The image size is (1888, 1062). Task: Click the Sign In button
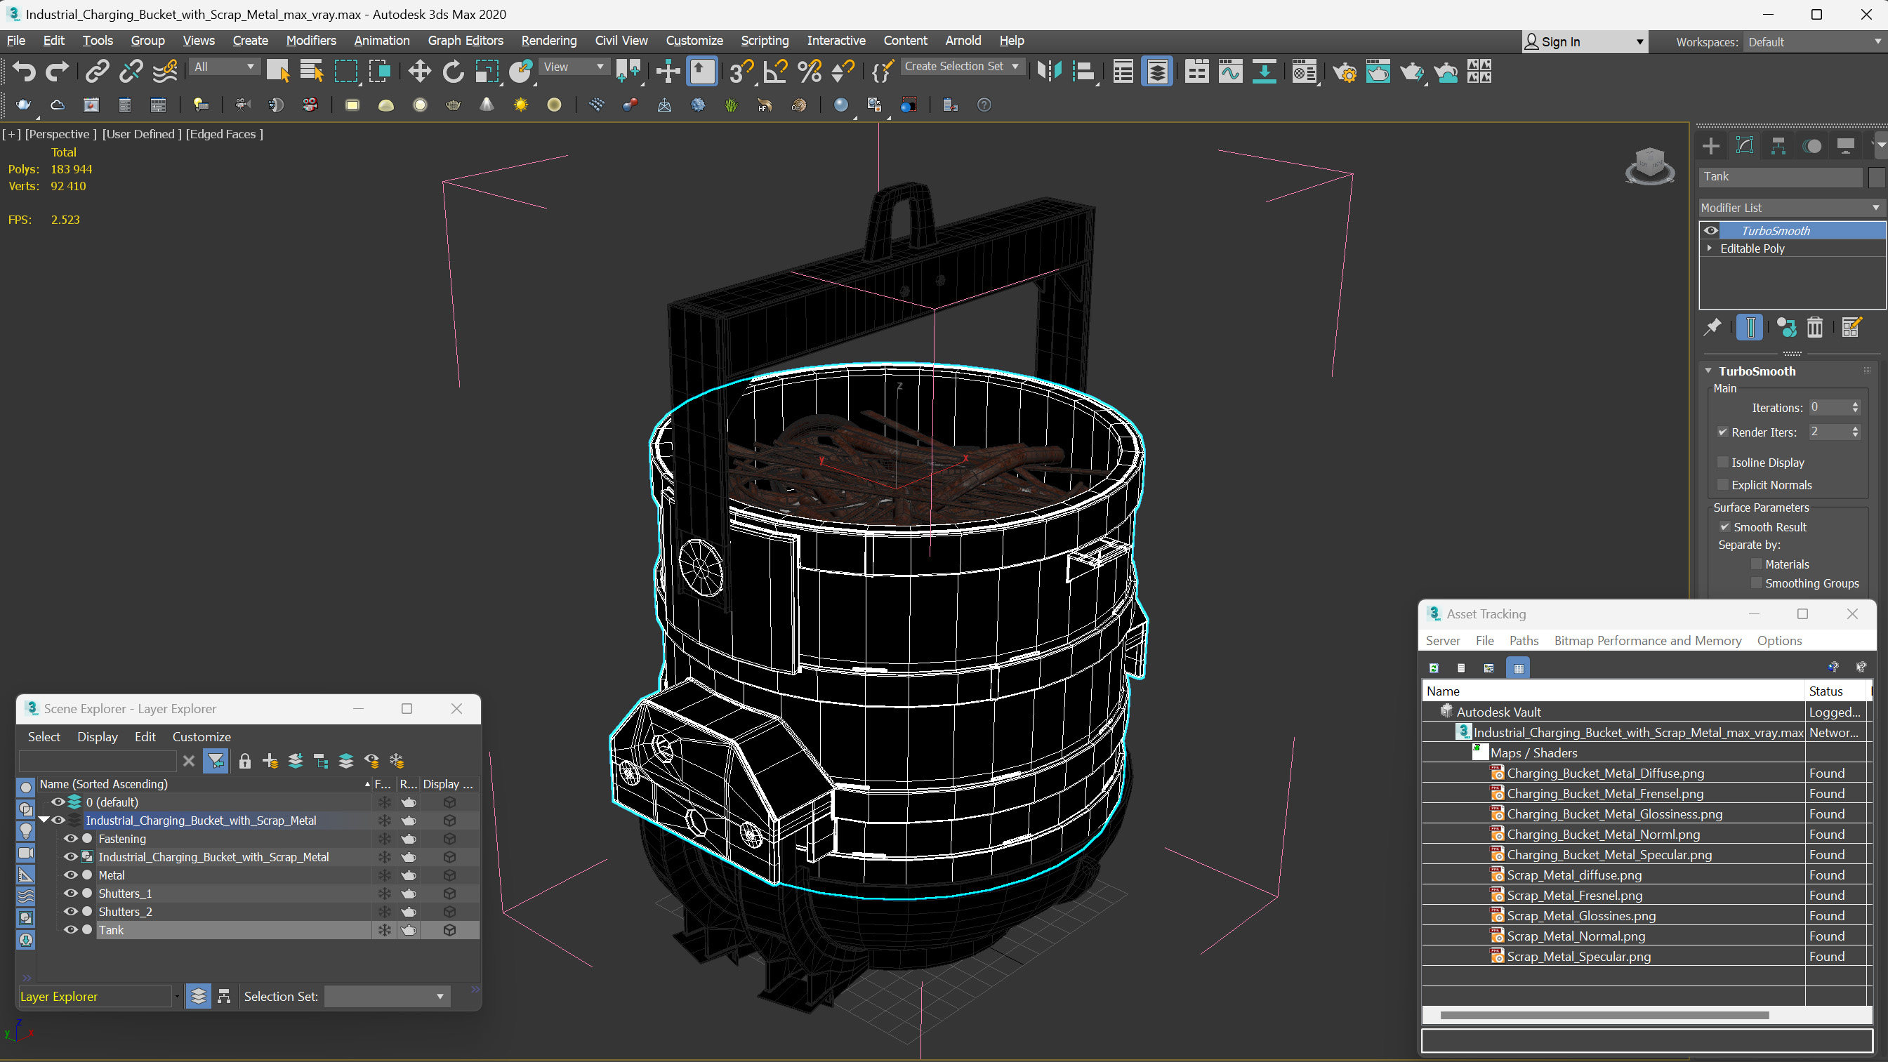1560,42
